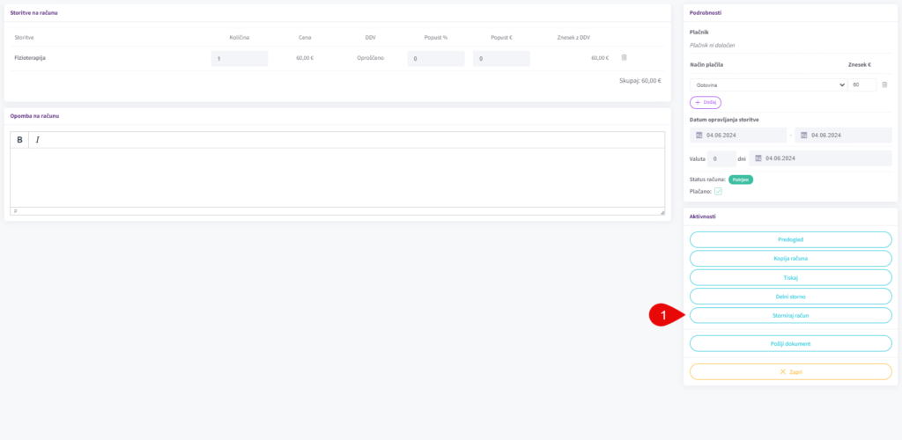The width and height of the screenshot is (902, 440).
Task: Open calendar for Valuta due date
Action: point(758,158)
